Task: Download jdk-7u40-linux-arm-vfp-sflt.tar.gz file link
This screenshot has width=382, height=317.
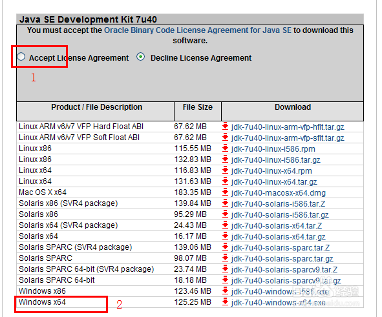Action: (x=288, y=138)
